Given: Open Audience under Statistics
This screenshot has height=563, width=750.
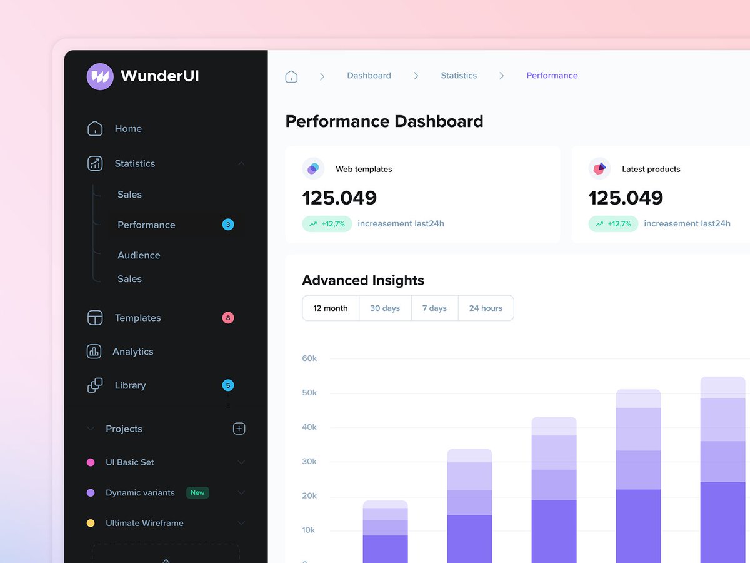Looking at the screenshot, I should click(x=139, y=255).
